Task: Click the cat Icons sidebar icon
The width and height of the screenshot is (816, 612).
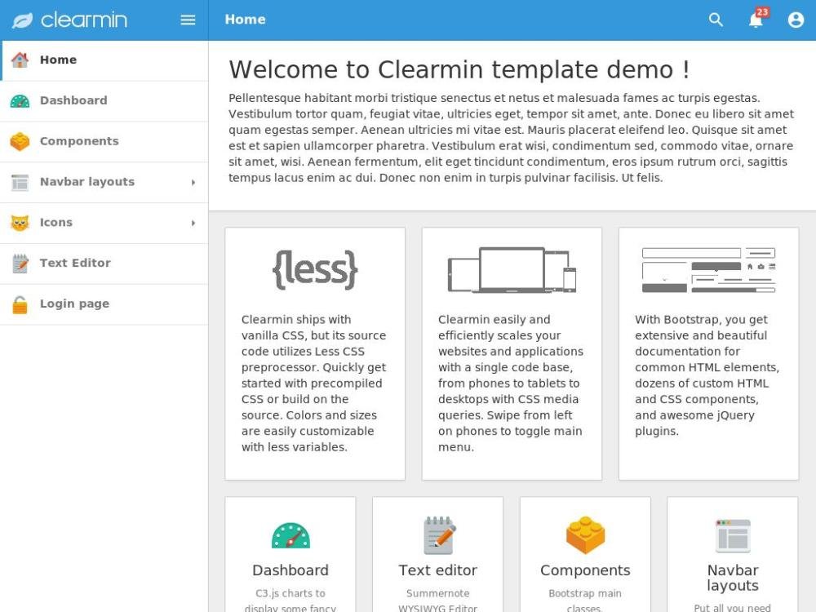Action: click(20, 223)
